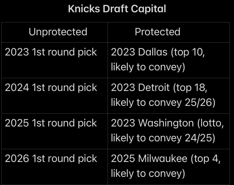Click '(top 4,' in the Milwaukee row
Image resolution: width=234 pixels, height=185 pixels.
coord(206,159)
